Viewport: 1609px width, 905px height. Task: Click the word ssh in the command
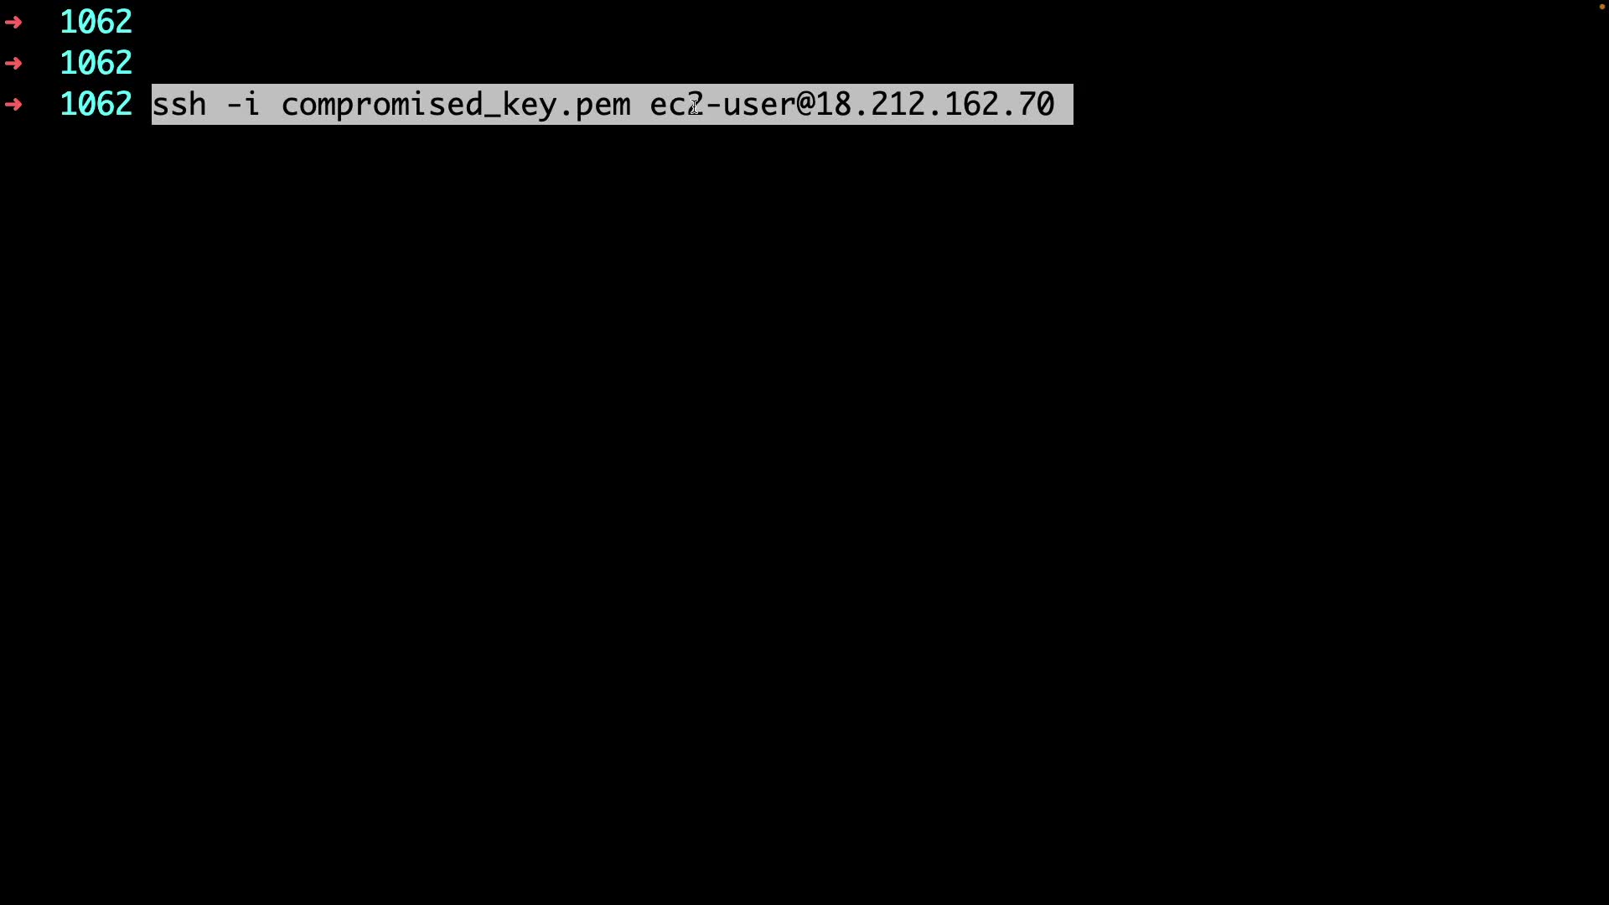coord(179,105)
